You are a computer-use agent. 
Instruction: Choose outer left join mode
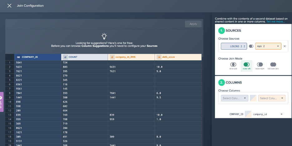[x=246, y=66]
